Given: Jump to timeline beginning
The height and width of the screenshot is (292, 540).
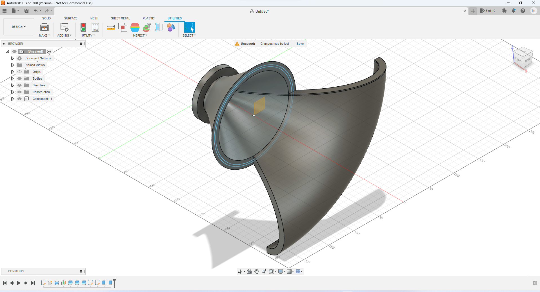Looking at the screenshot, I should pyautogui.click(x=5, y=283).
